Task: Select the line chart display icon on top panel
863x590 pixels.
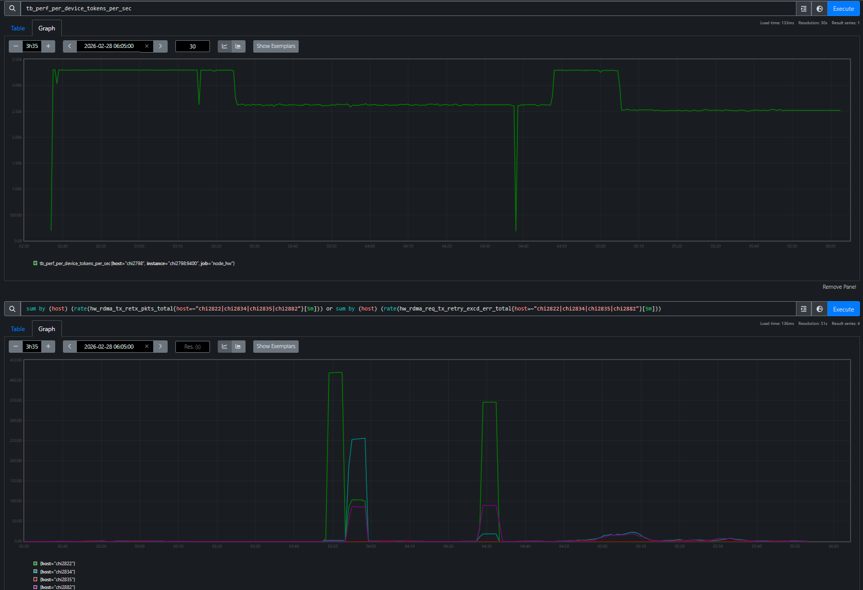Action: pos(224,46)
